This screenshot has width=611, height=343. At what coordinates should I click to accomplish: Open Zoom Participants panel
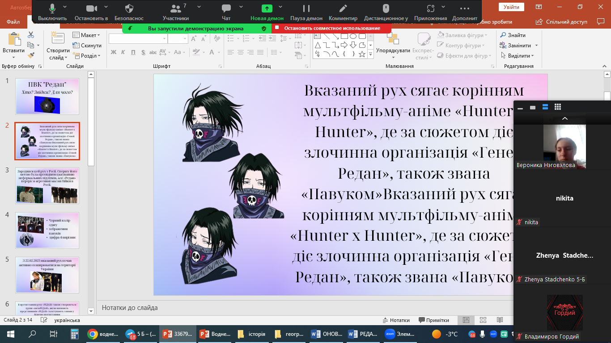tap(175, 11)
